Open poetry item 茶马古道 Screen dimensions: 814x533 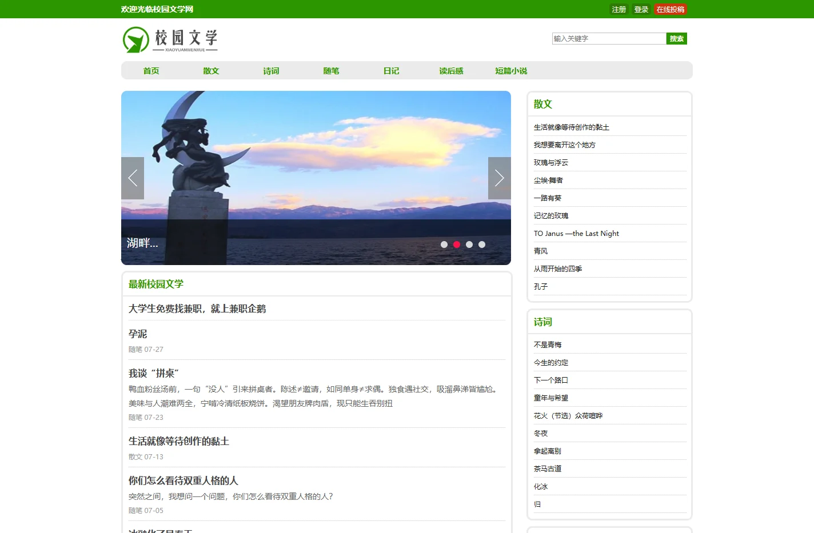pos(548,469)
